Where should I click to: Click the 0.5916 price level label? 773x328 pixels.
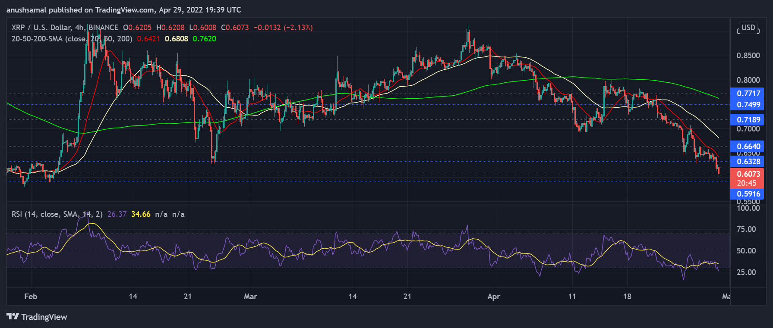pos(748,194)
